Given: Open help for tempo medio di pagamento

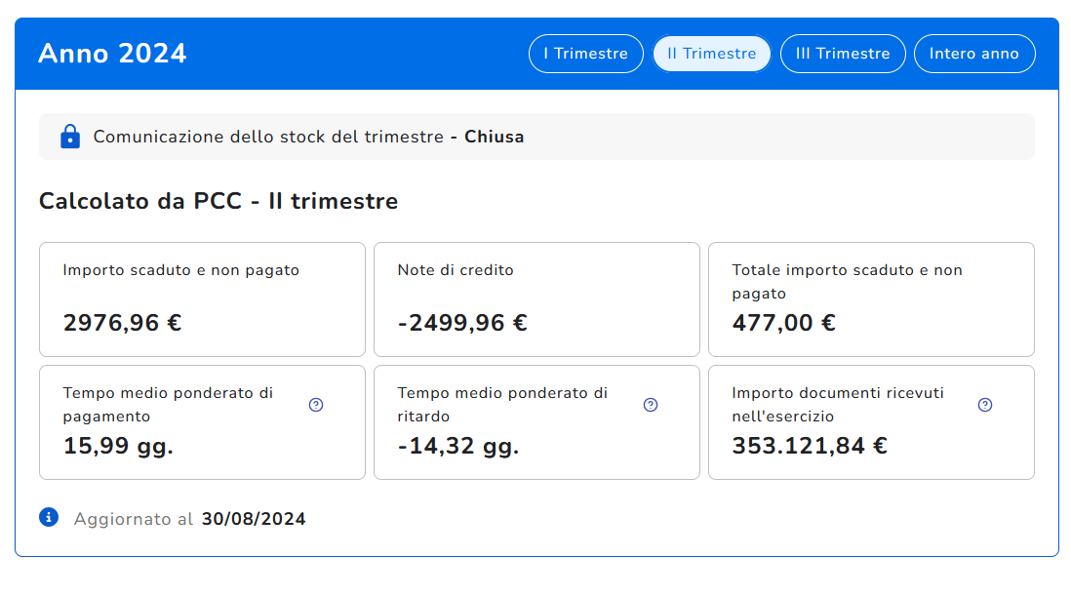Looking at the screenshot, I should 316,405.
